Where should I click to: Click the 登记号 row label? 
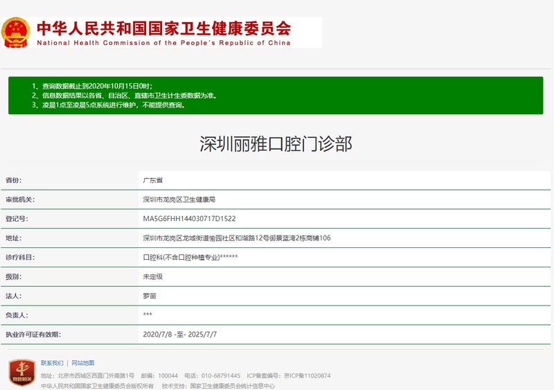pyautogui.click(x=17, y=219)
